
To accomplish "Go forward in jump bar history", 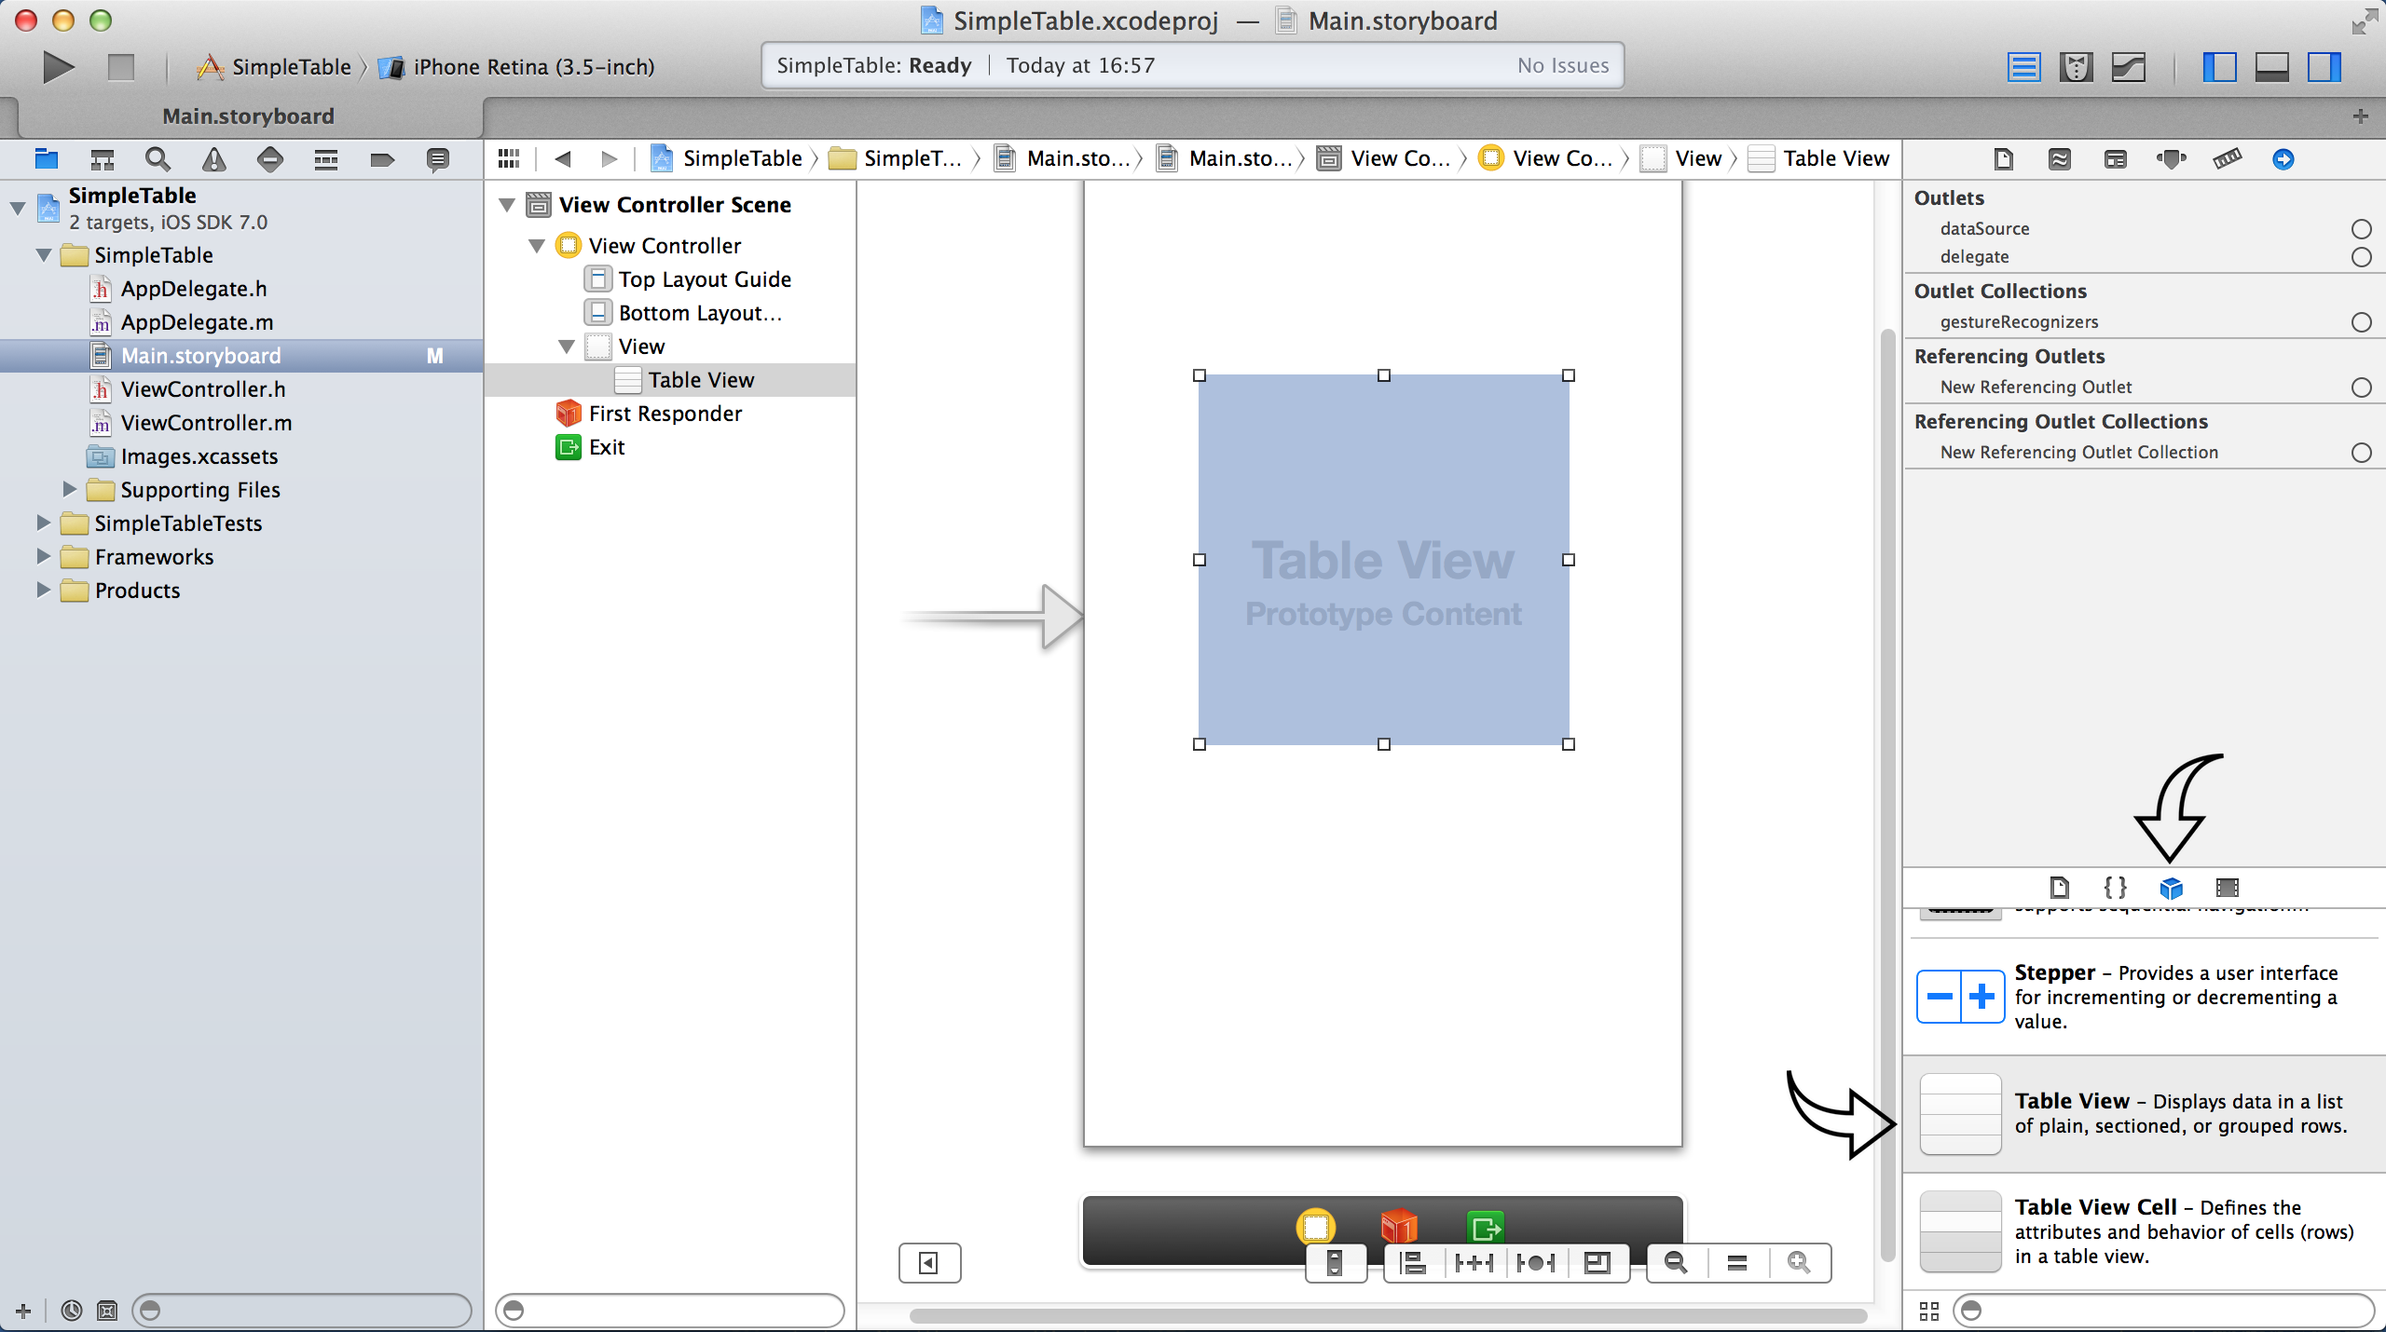I will (609, 159).
